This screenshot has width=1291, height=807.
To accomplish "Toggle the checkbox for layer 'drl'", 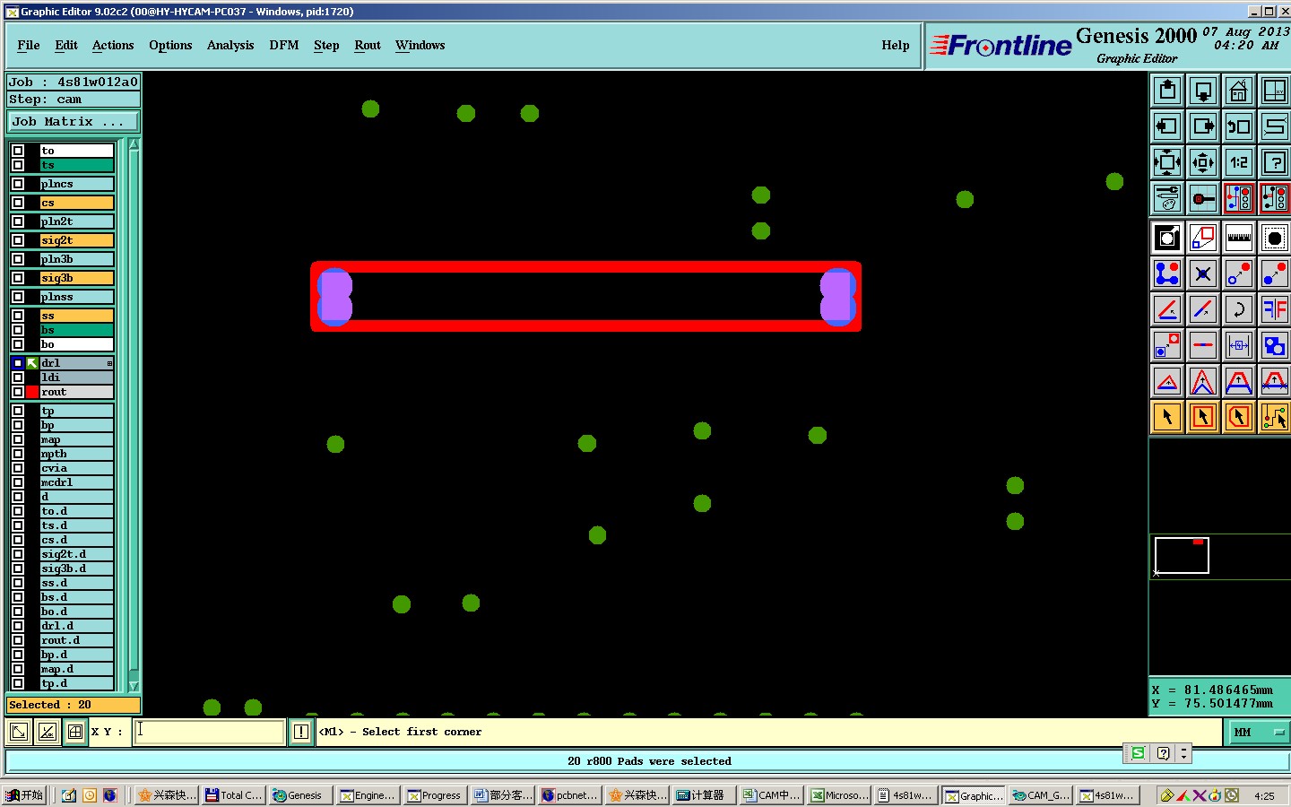I will (18, 363).
